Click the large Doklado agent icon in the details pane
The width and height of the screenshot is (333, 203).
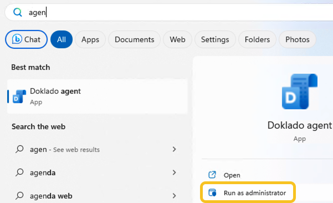point(300,92)
